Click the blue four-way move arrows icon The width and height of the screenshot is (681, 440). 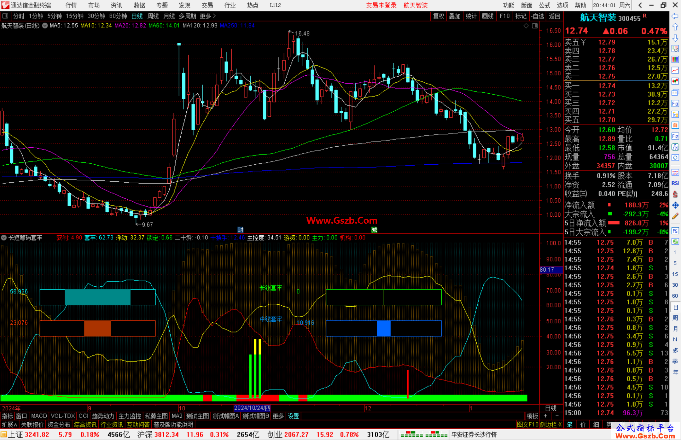click(675, 205)
